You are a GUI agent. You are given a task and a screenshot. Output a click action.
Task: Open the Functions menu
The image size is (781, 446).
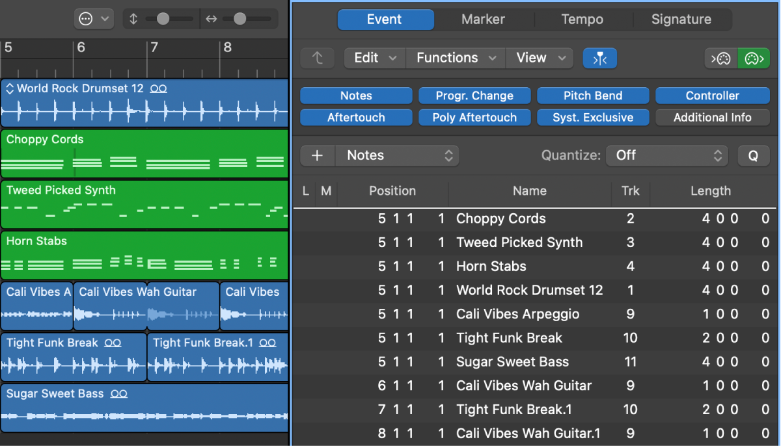pyautogui.click(x=455, y=57)
